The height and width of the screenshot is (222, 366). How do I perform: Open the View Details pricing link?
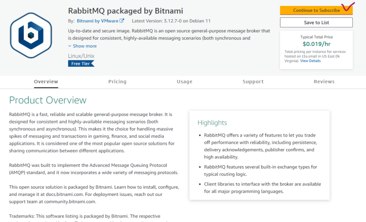tap(310, 61)
